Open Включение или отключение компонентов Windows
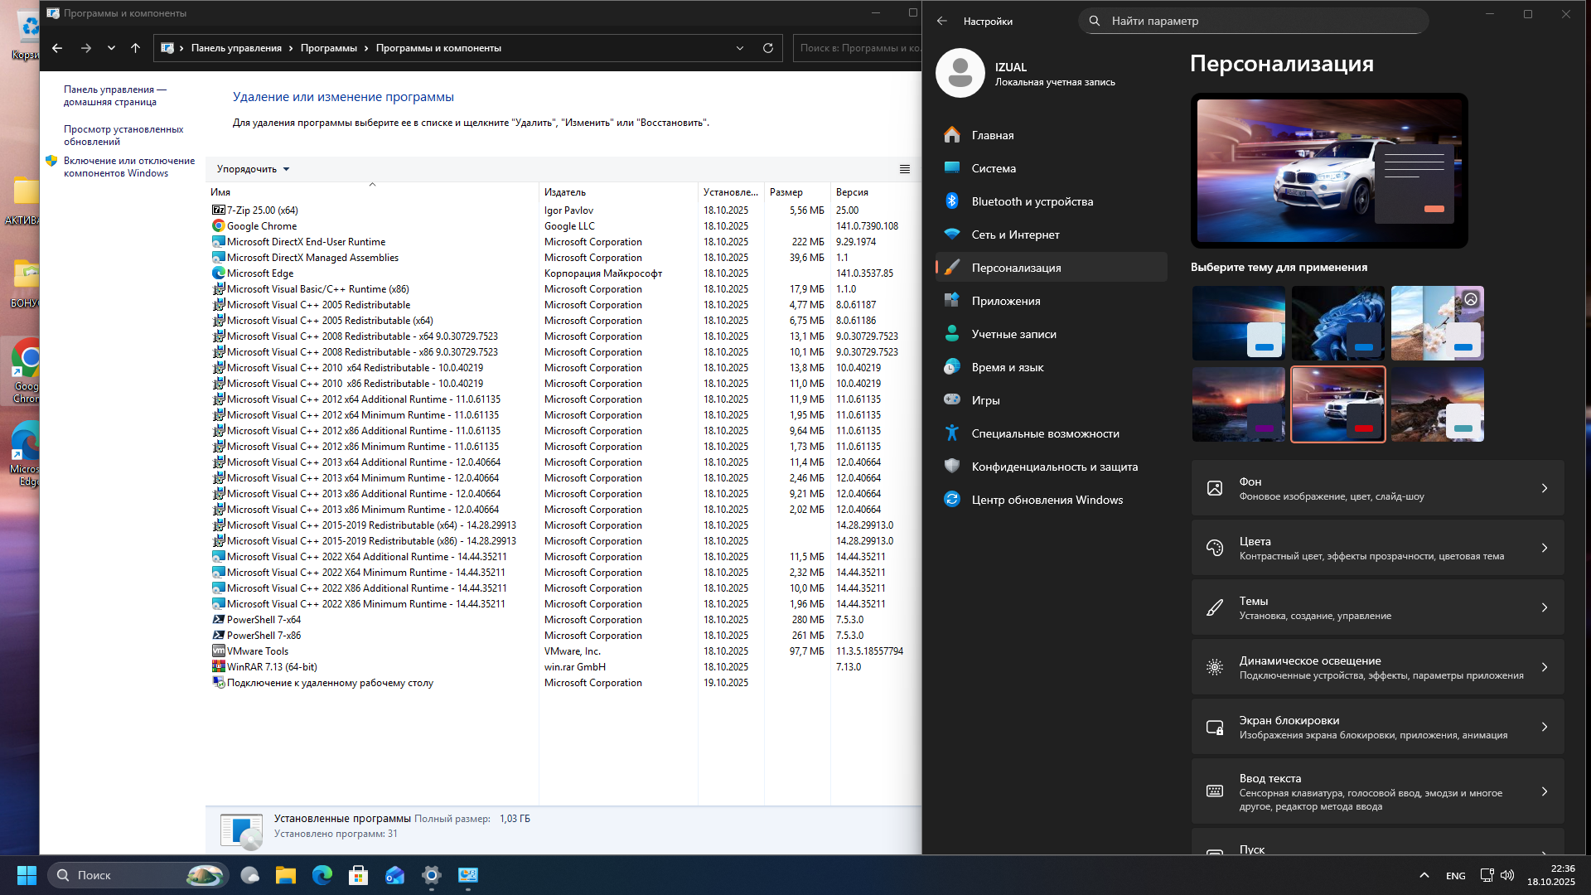This screenshot has width=1591, height=895. pyautogui.click(x=128, y=167)
